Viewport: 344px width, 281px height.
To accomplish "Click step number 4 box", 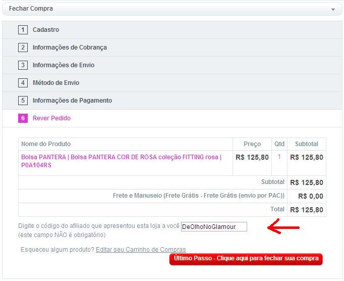I will [23, 83].
